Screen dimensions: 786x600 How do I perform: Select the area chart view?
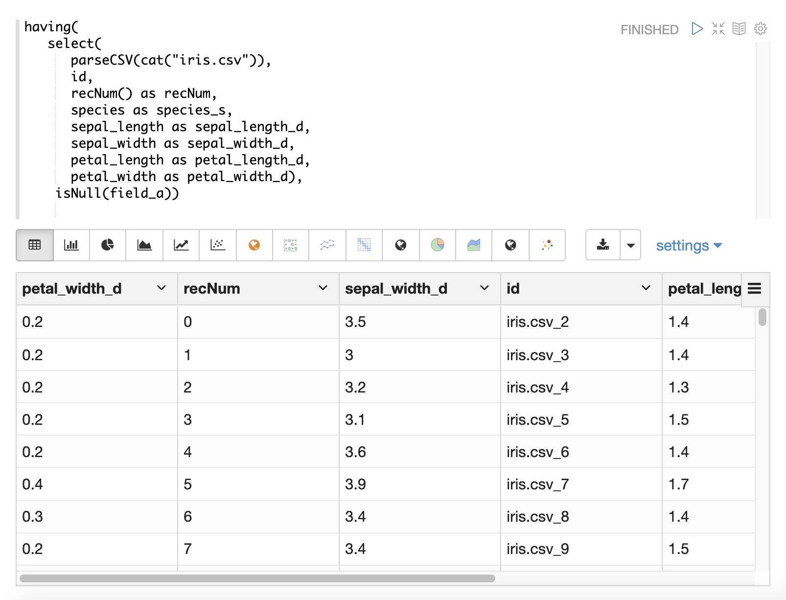click(x=144, y=245)
